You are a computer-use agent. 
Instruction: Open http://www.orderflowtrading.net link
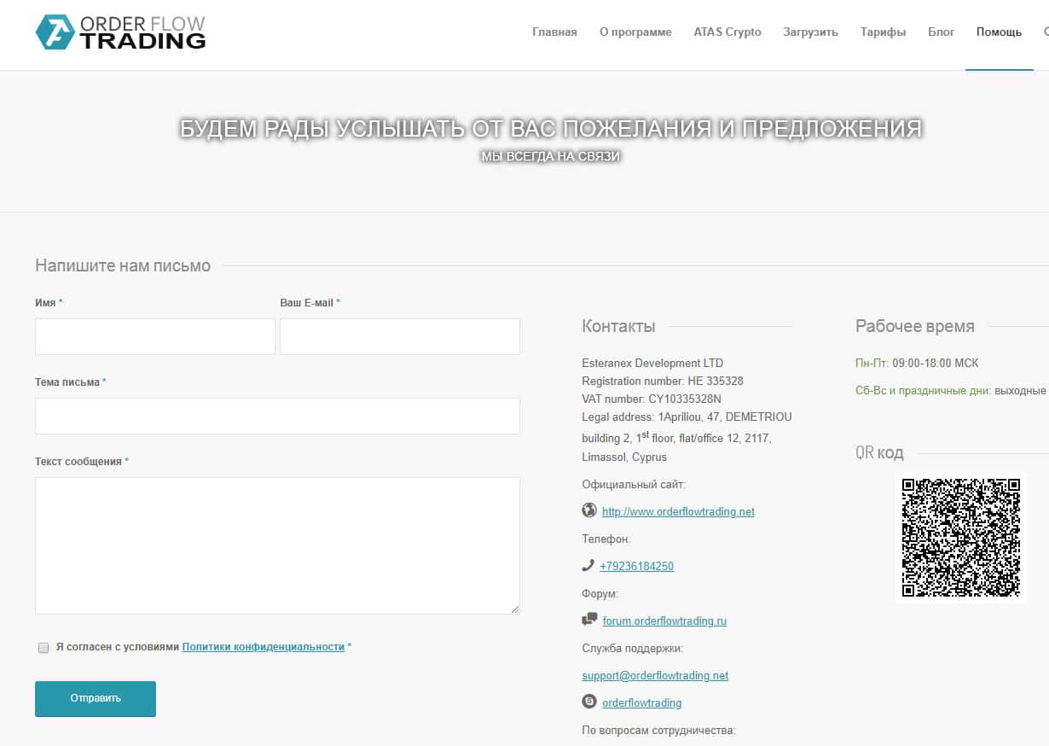click(678, 512)
